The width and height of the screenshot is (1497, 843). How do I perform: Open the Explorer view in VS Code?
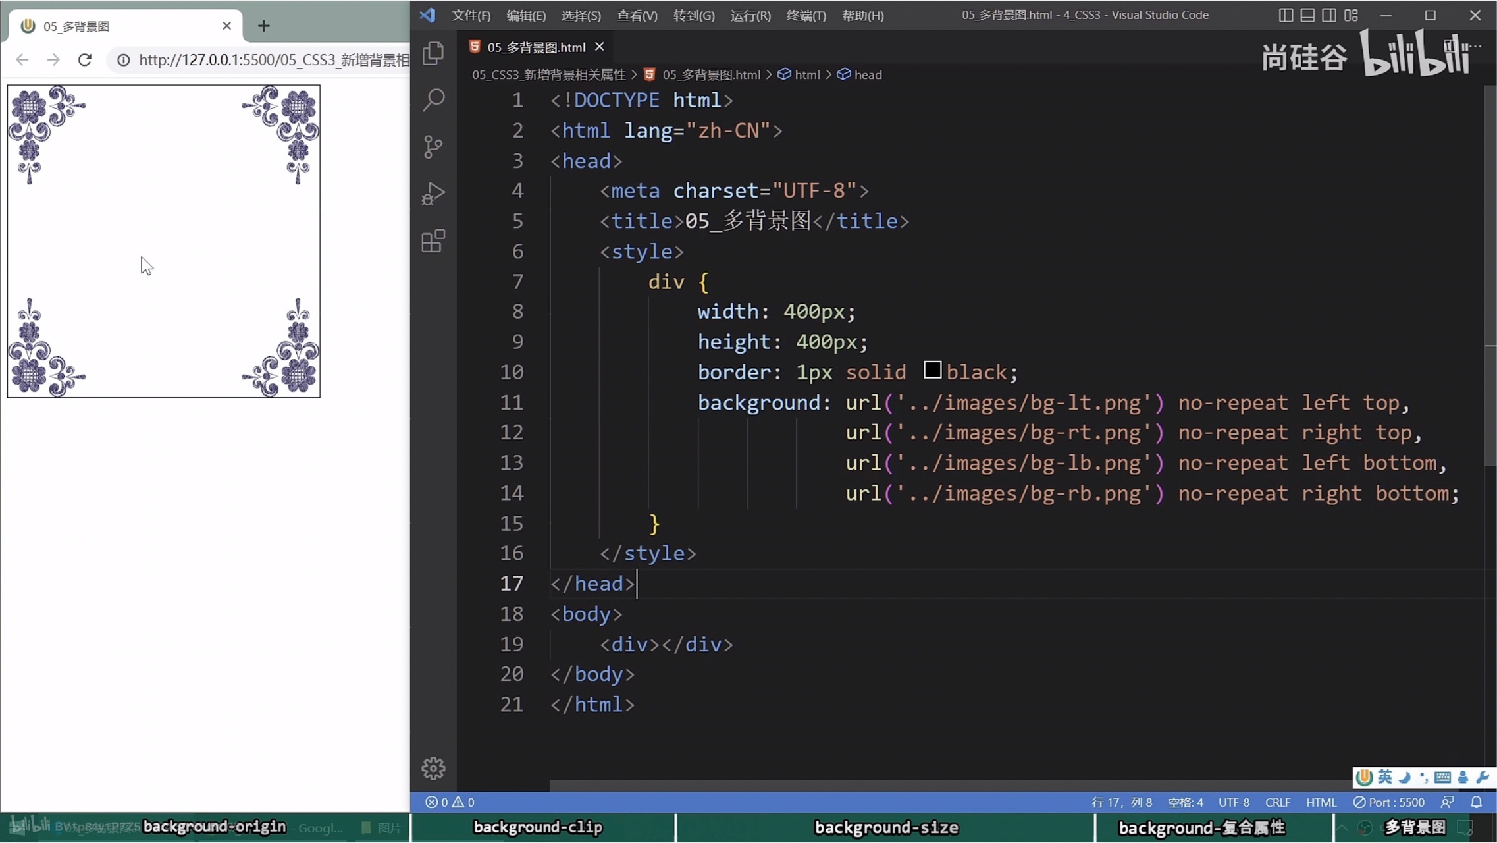point(433,53)
